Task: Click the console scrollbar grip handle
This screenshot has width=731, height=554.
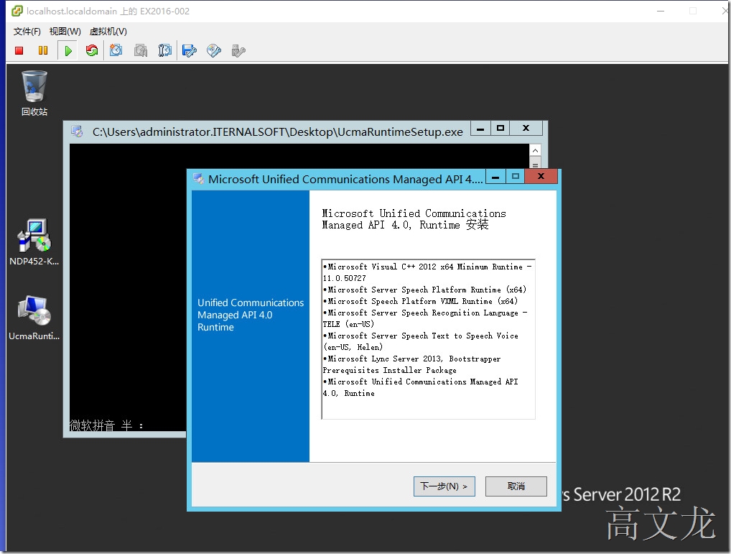Action: pyautogui.click(x=535, y=165)
